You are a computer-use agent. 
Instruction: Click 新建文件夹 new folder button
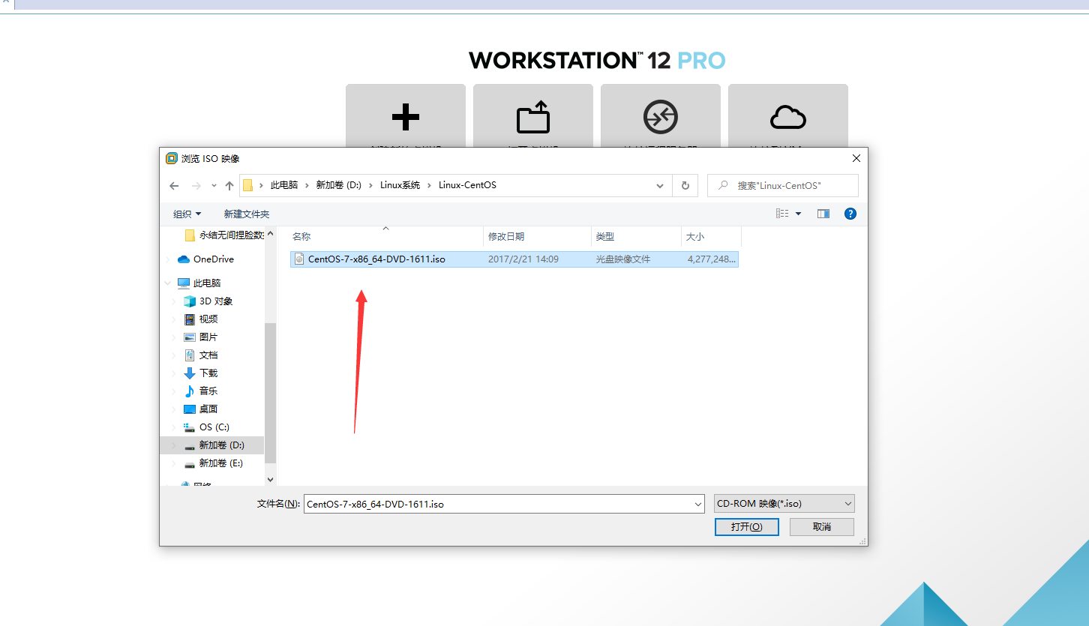[246, 214]
